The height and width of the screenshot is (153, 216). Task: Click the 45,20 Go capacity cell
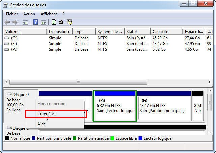coord(160,38)
